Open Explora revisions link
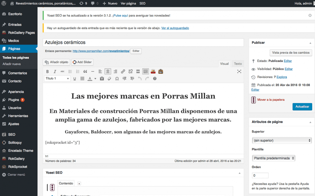The width and height of the screenshot is (315, 196). point(282,77)
